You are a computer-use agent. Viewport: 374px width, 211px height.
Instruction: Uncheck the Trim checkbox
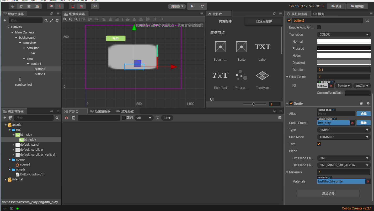(319, 144)
